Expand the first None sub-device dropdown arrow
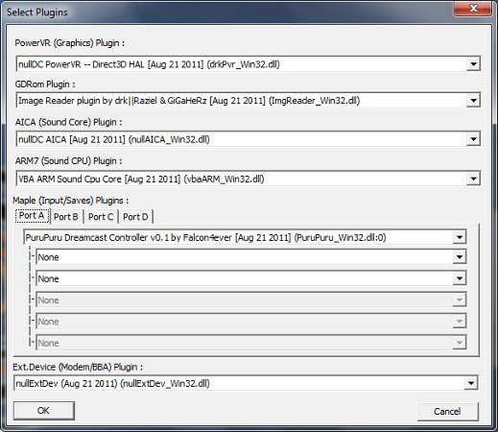This screenshot has height=432, width=498. 460,257
